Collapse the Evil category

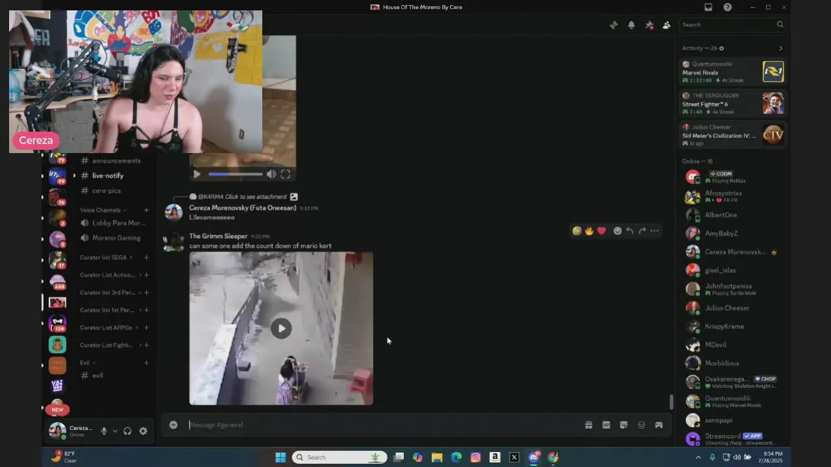coord(88,363)
